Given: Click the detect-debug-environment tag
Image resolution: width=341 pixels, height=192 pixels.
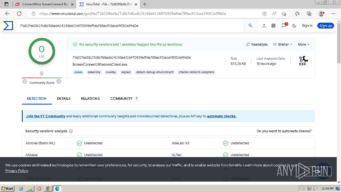Looking at the screenshot, I should coord(155,72).
